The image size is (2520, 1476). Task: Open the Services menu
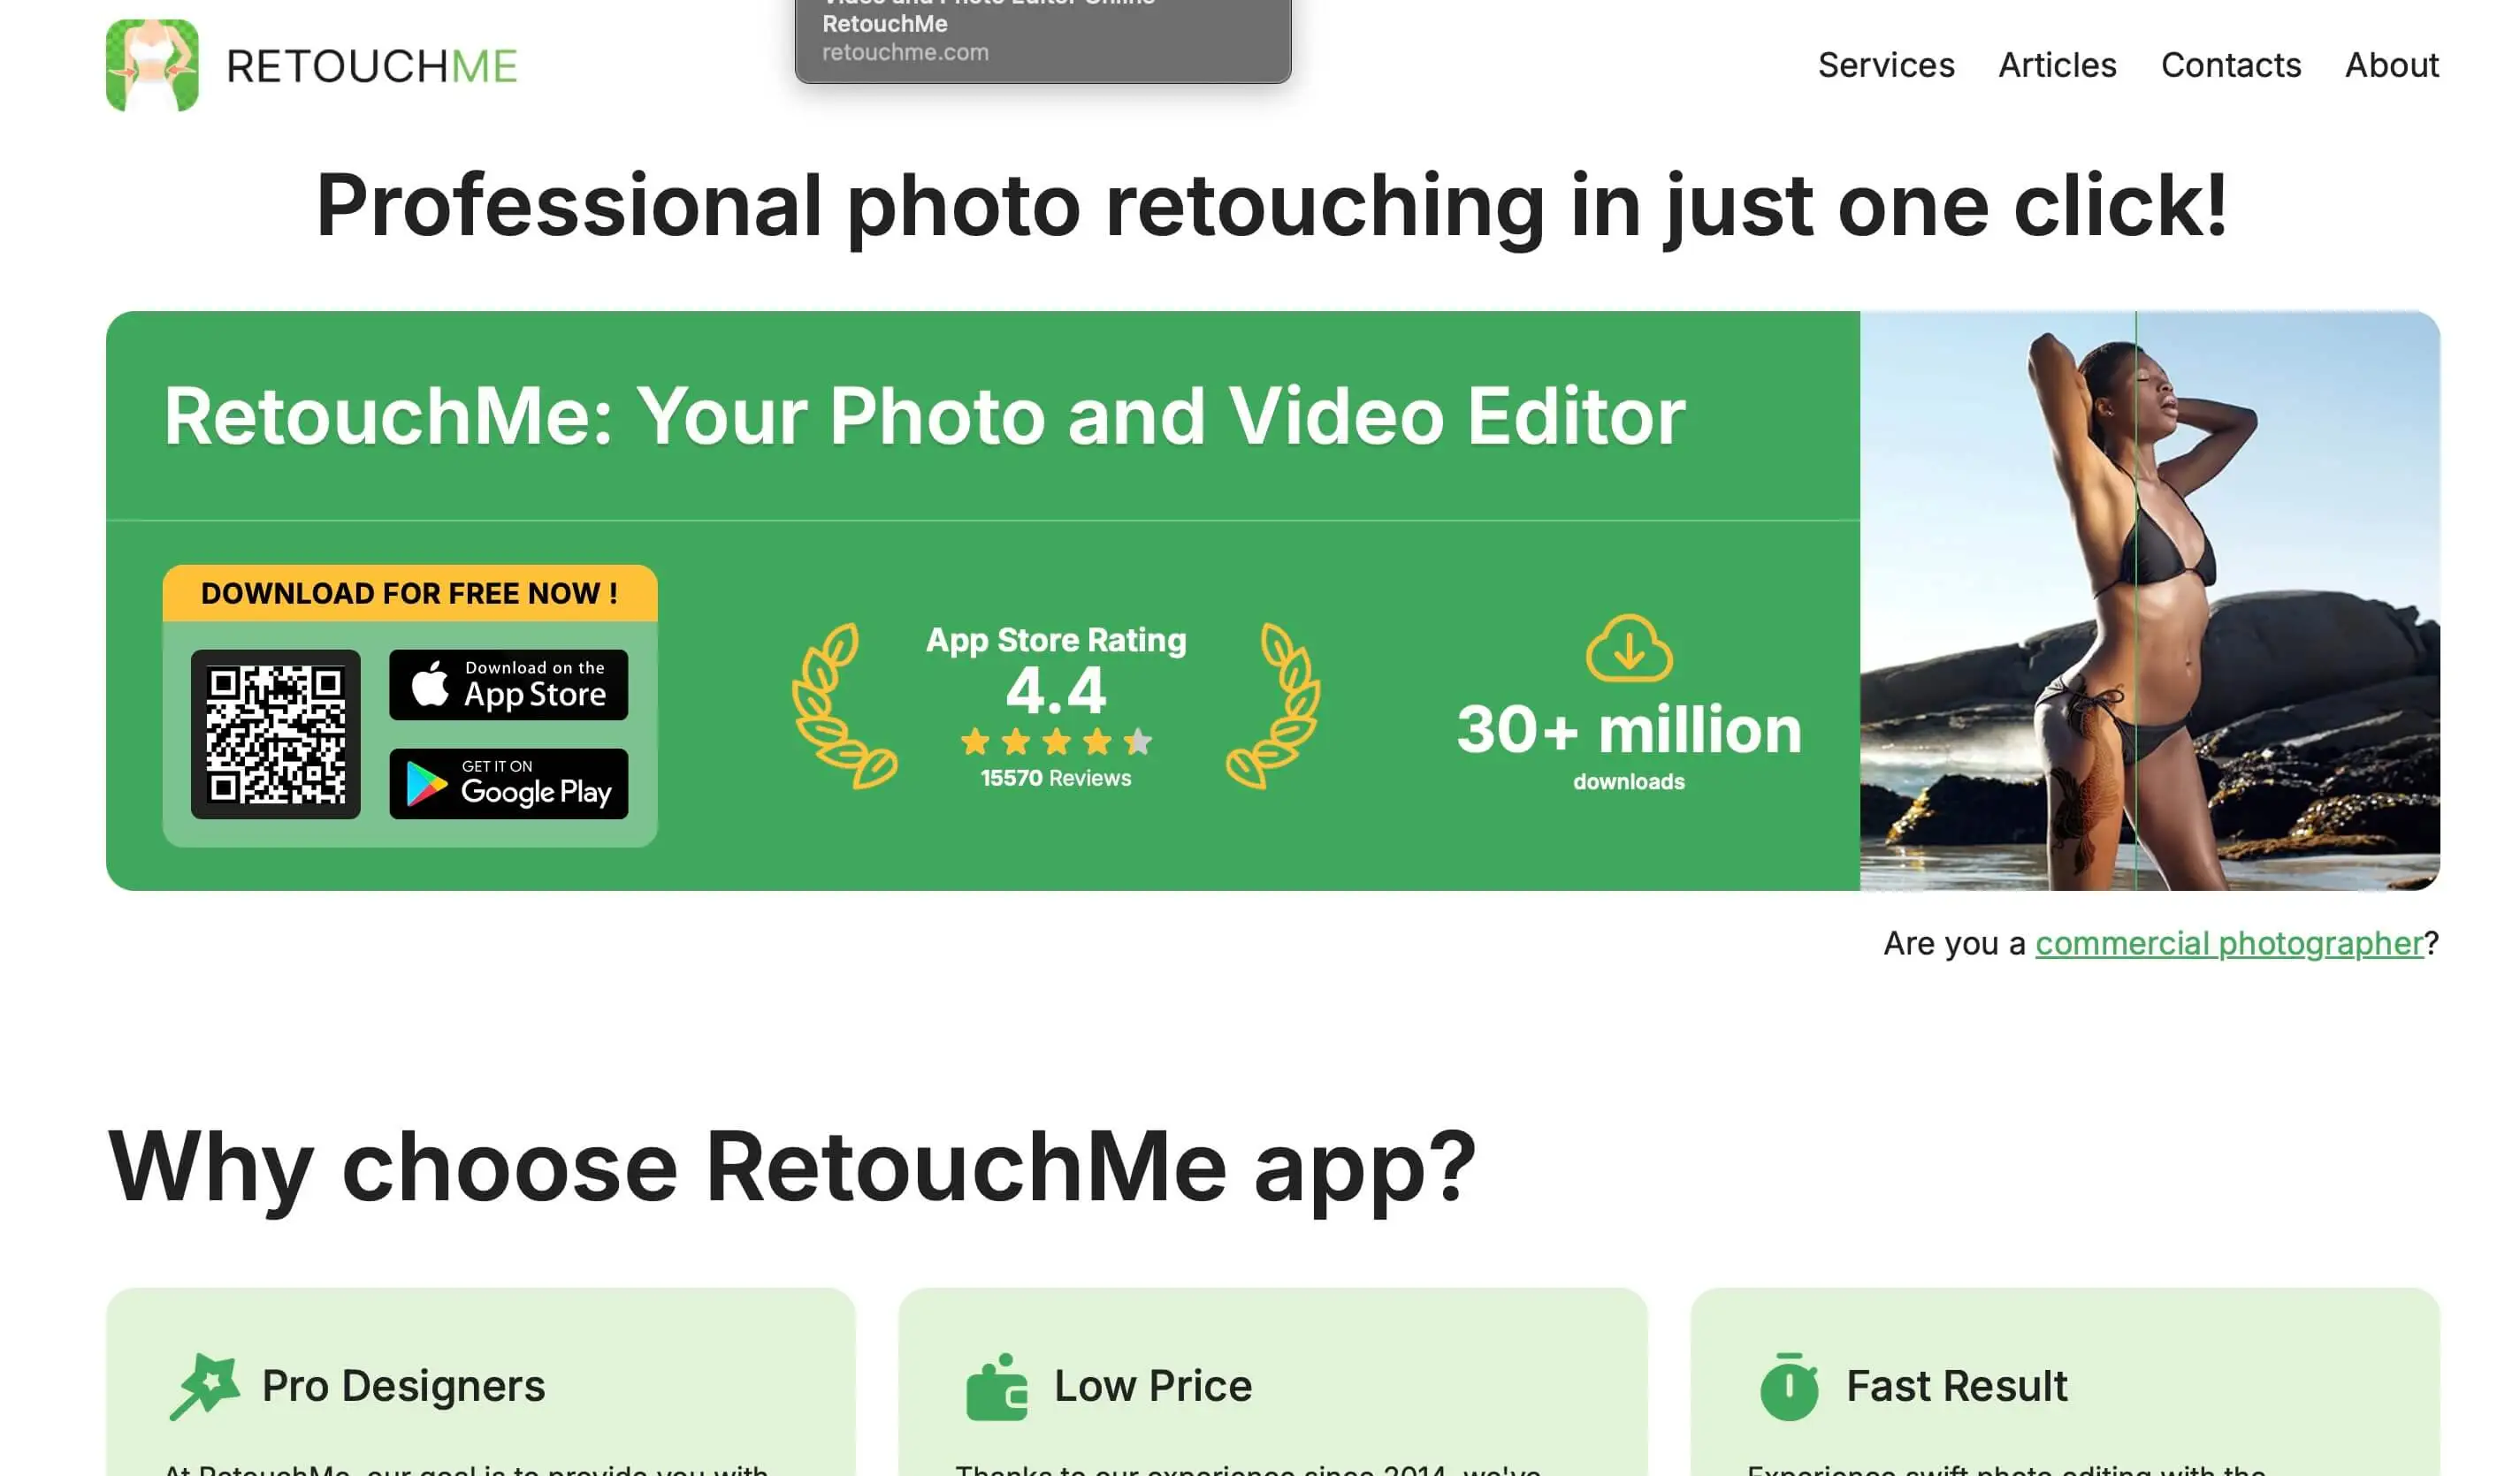tap(1885, 65)
